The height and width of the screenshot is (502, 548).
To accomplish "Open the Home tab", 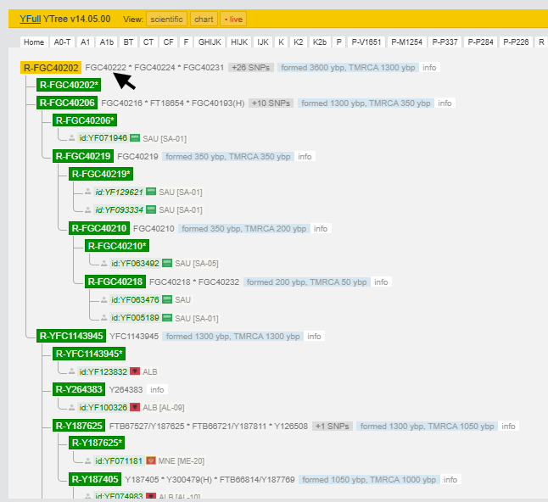I will [x=34, y=42].
